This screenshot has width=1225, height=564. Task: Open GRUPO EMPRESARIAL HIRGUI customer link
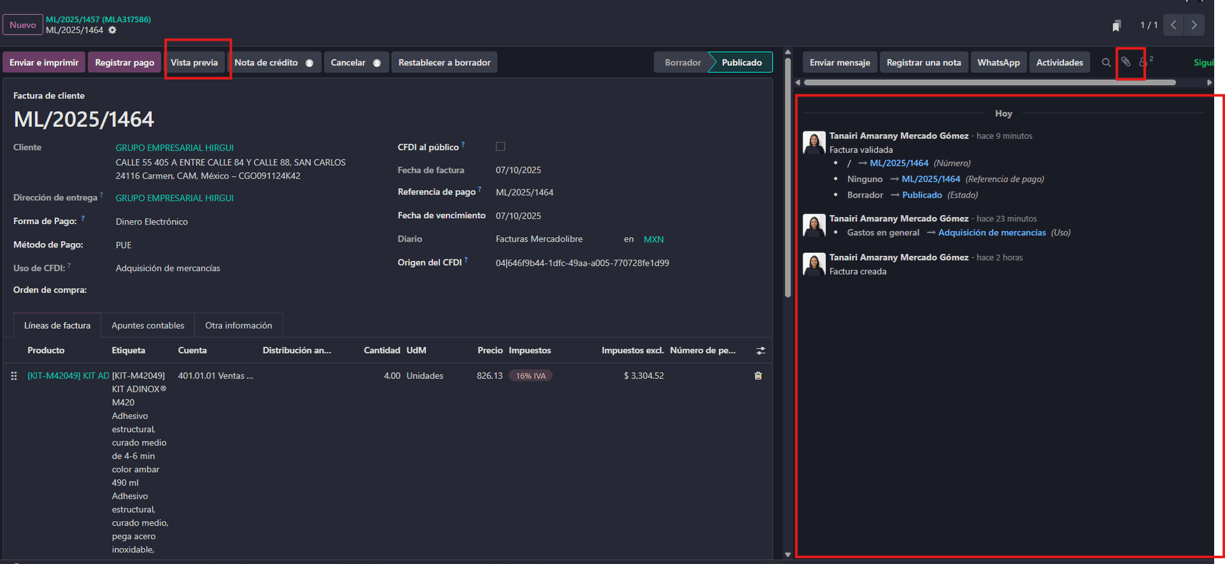pyautogui.click(x=174, y=147)
